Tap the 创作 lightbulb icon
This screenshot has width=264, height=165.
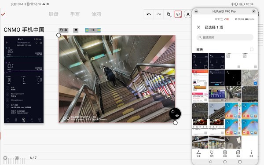pos(212,154)
